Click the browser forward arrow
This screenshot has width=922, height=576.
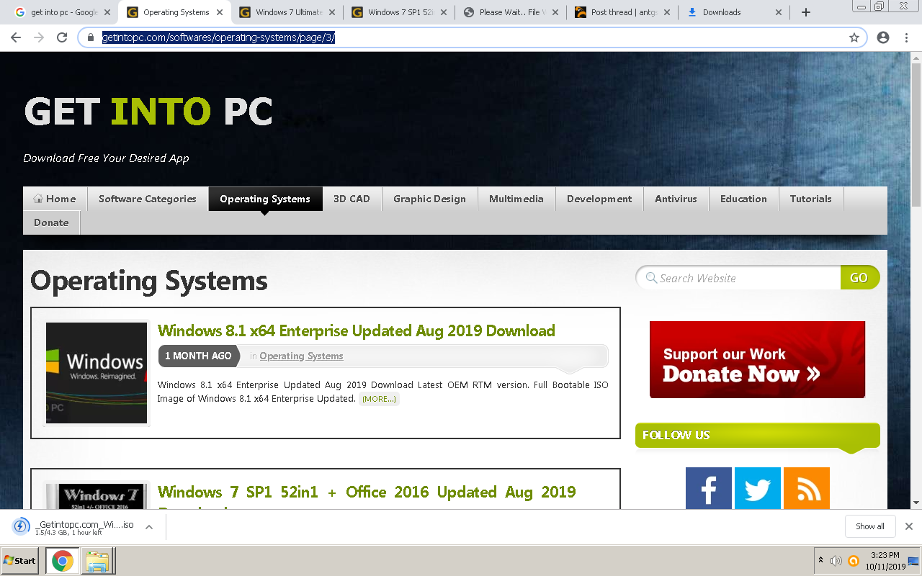tap(39, 37)
